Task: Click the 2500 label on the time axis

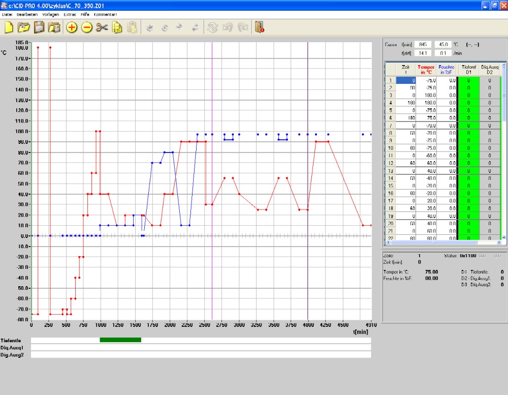Action: (204, 325)
